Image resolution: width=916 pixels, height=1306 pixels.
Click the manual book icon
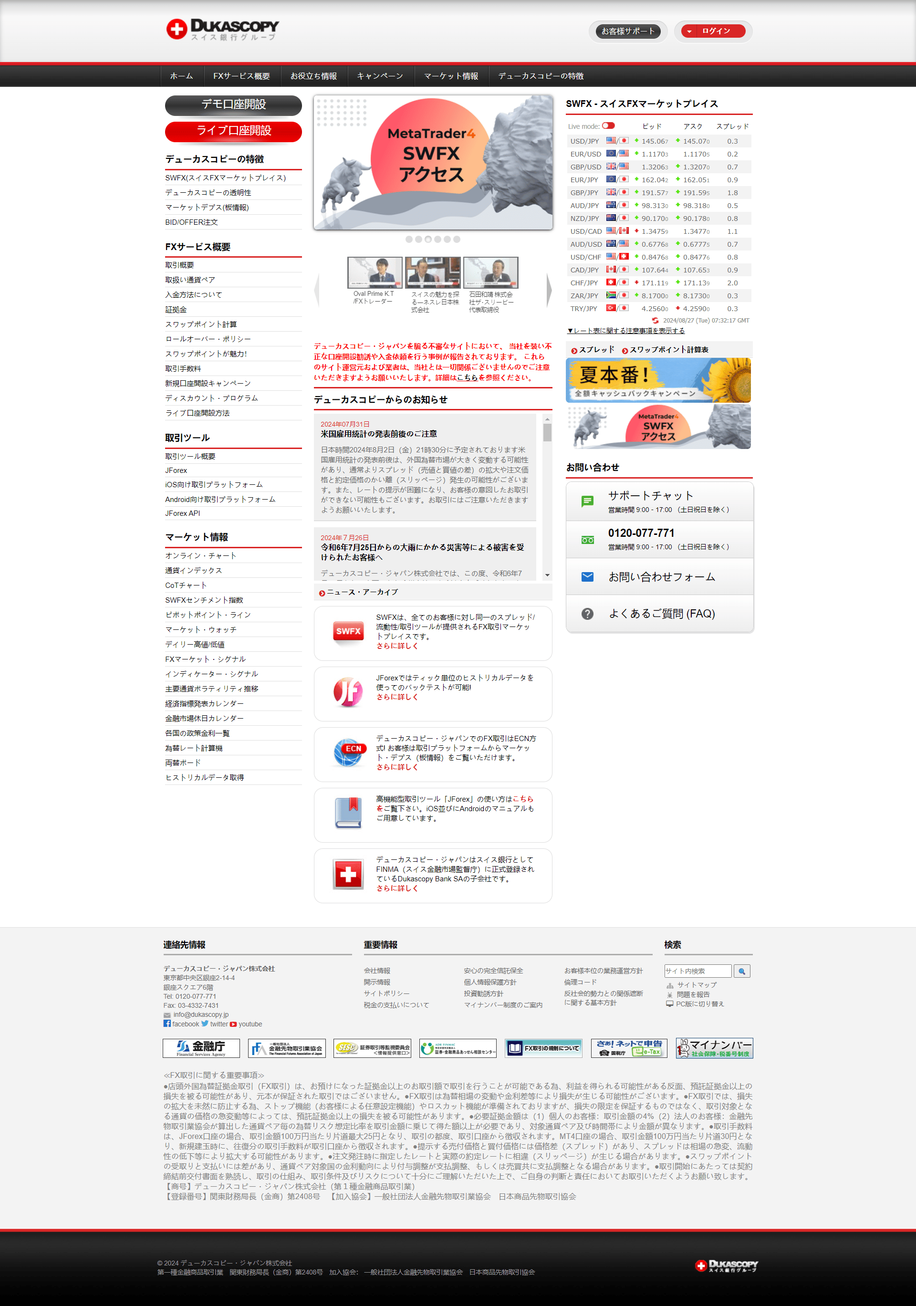coord(348,812)
